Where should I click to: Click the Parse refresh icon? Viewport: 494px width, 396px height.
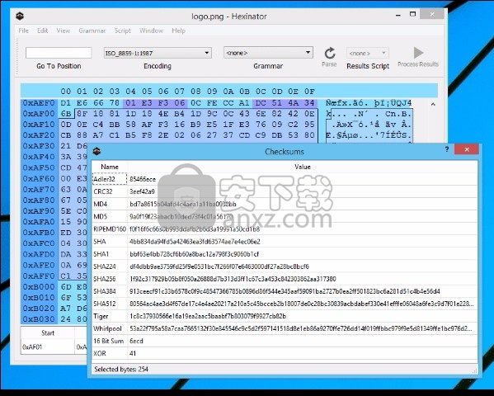pos(330,53)
